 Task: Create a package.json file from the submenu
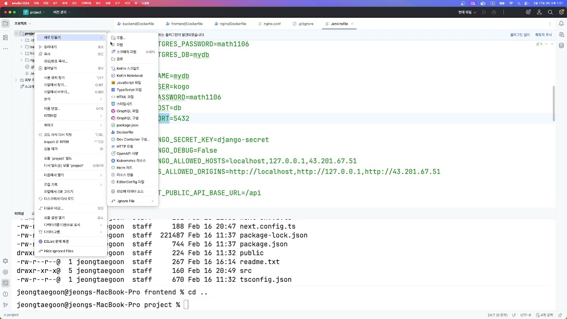tap(133, 125)
